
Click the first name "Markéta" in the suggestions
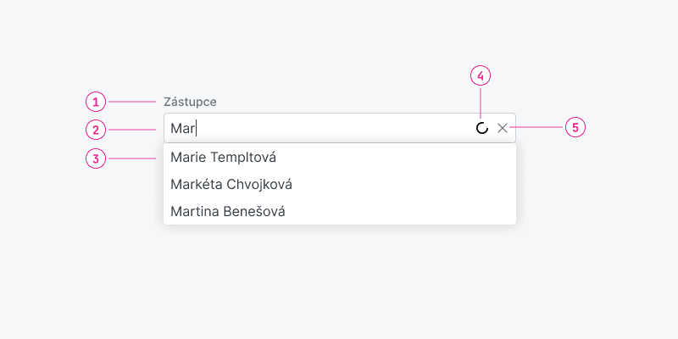pos(194,184)
